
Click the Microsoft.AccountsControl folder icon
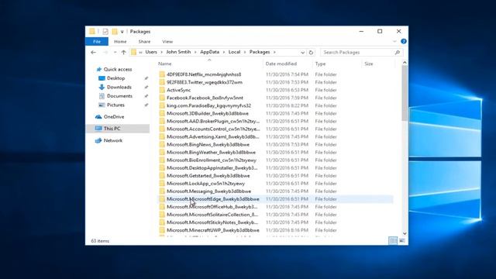pyautogui.click(x=162, y=129)
